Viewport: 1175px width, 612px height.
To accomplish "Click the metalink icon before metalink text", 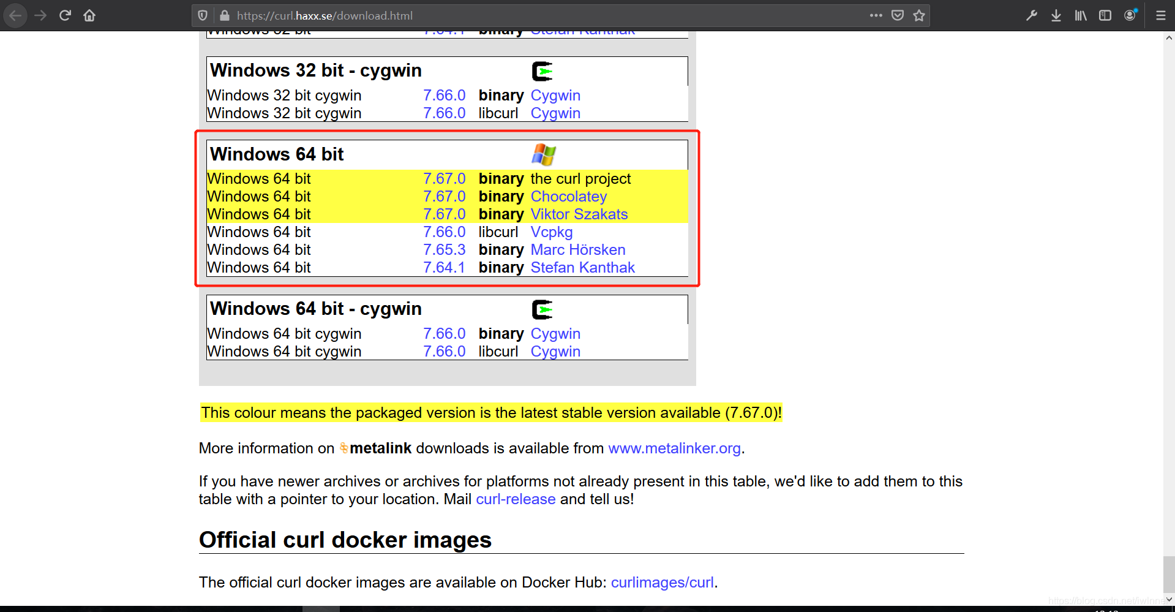I will pos(344,448).
